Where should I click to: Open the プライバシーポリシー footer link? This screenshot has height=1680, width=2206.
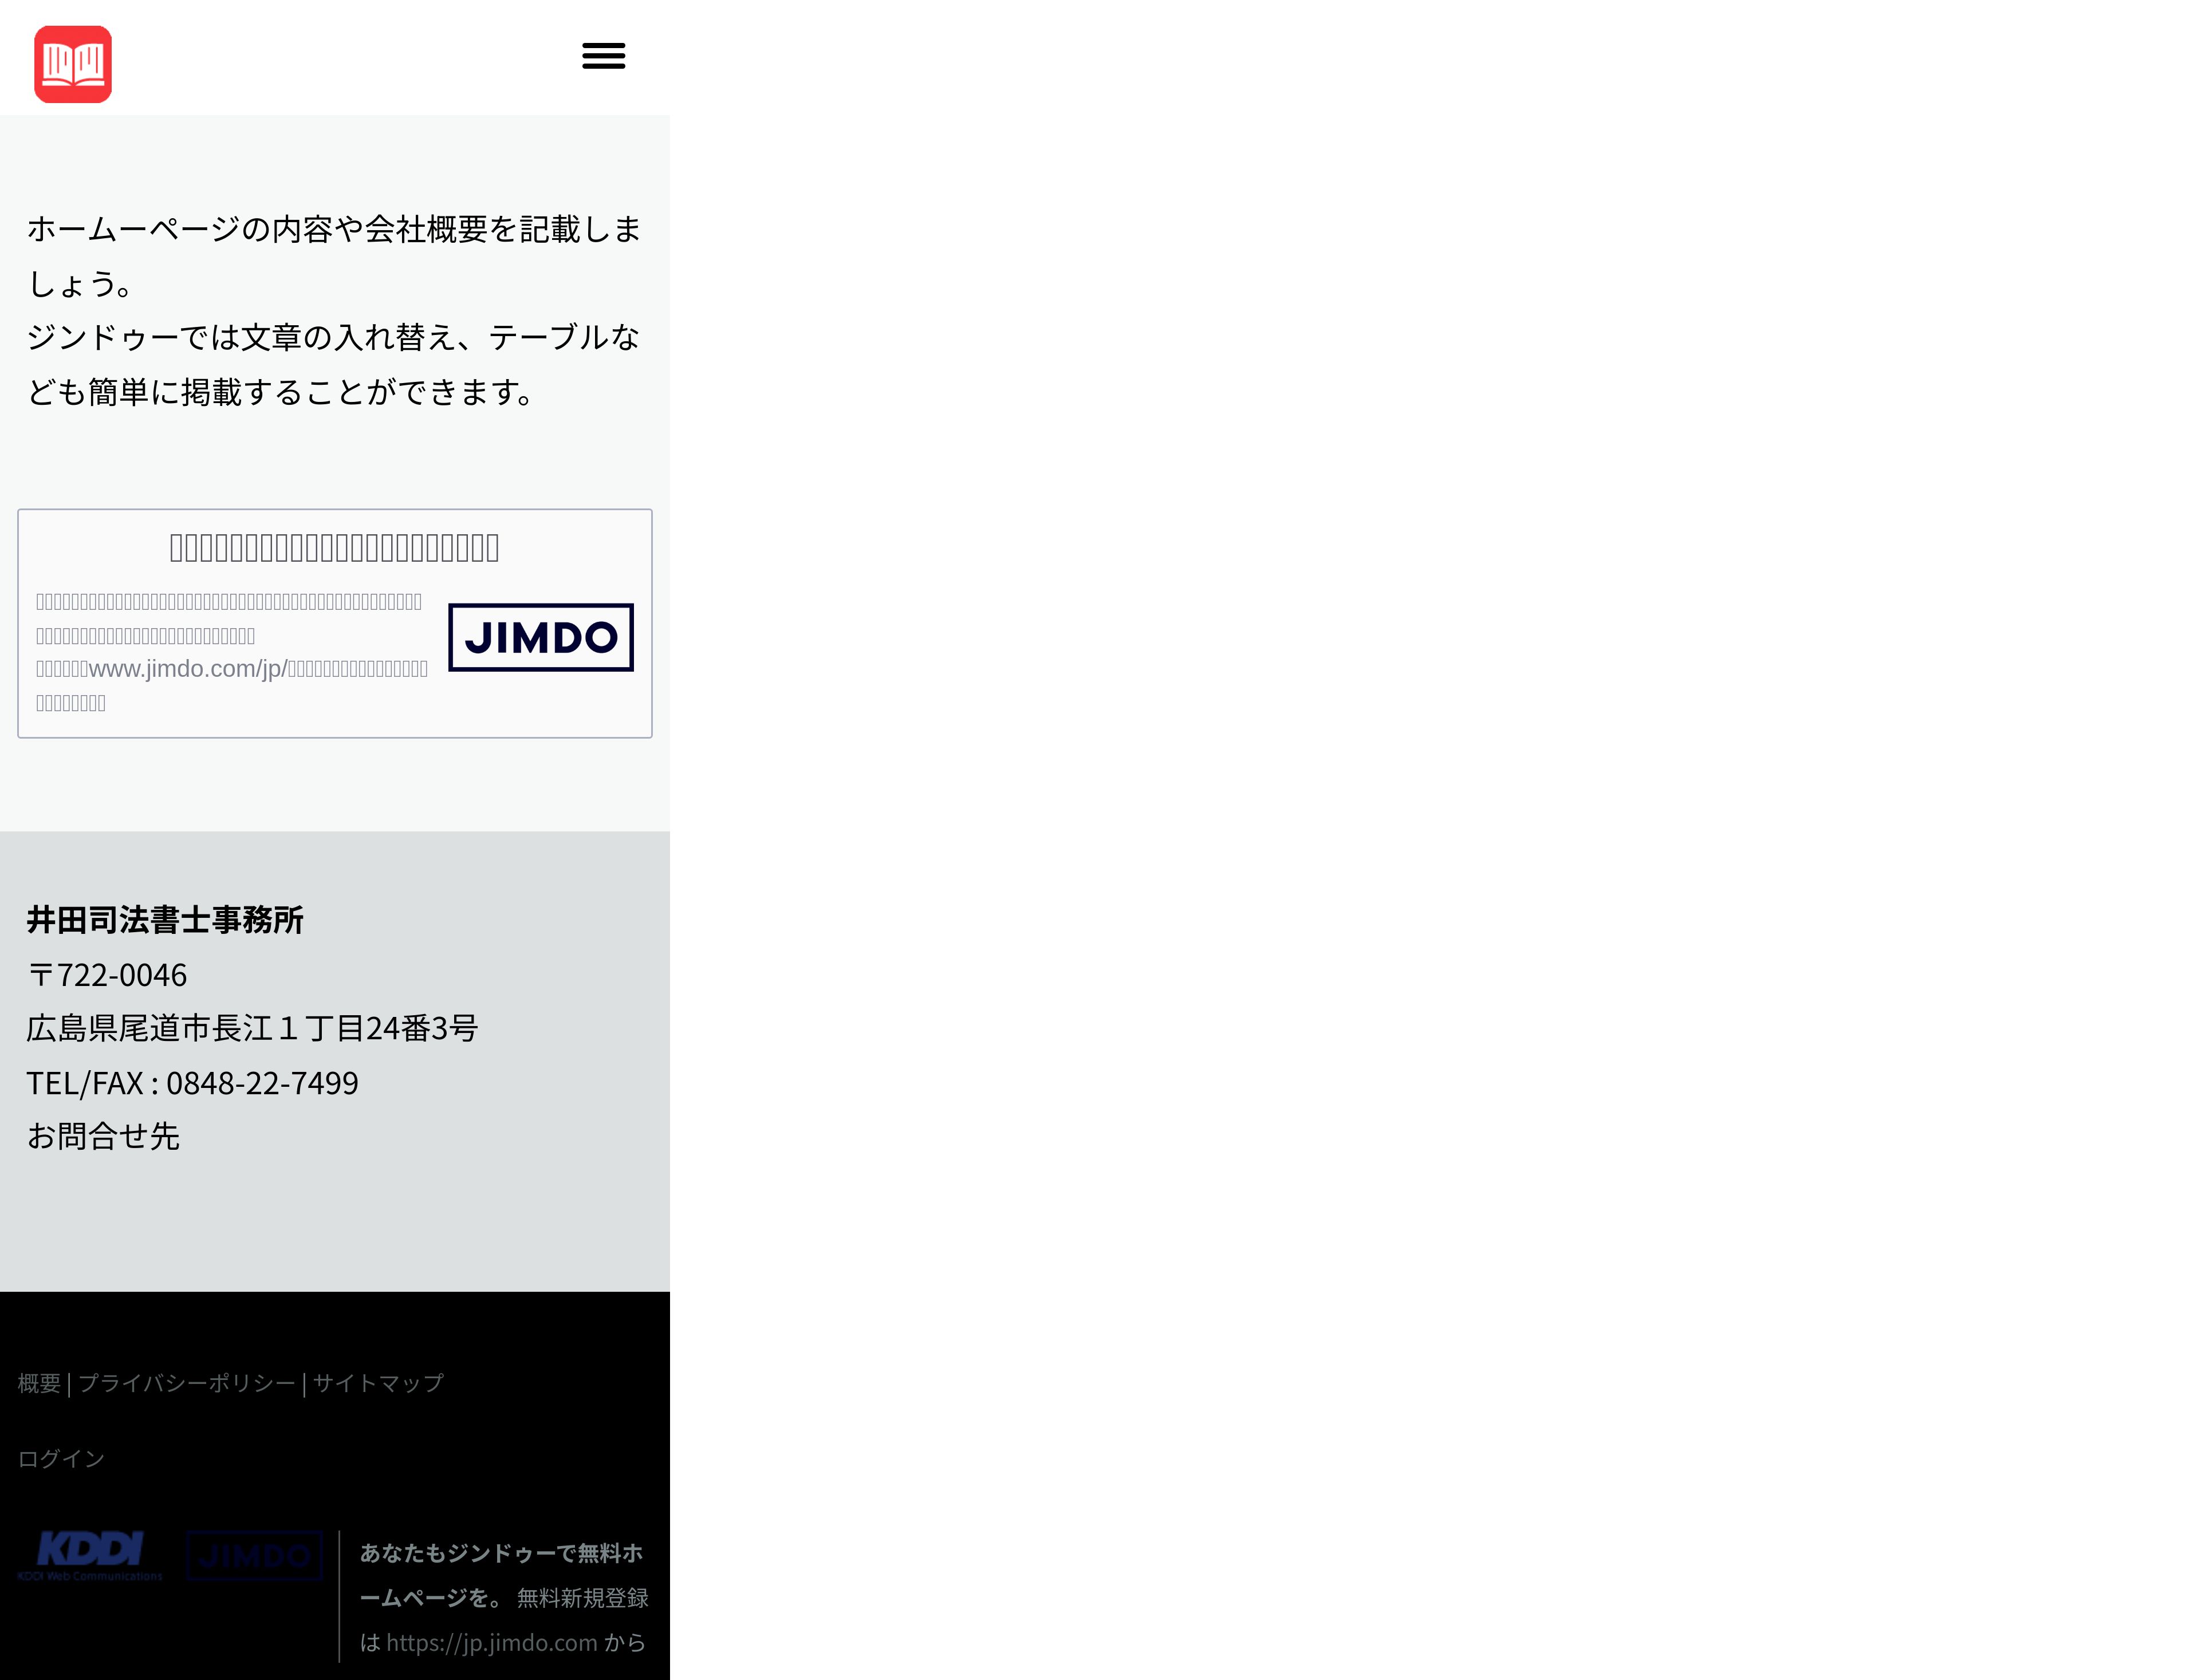187,1383
